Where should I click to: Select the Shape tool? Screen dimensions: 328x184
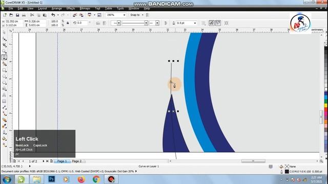tap(4, 39)
